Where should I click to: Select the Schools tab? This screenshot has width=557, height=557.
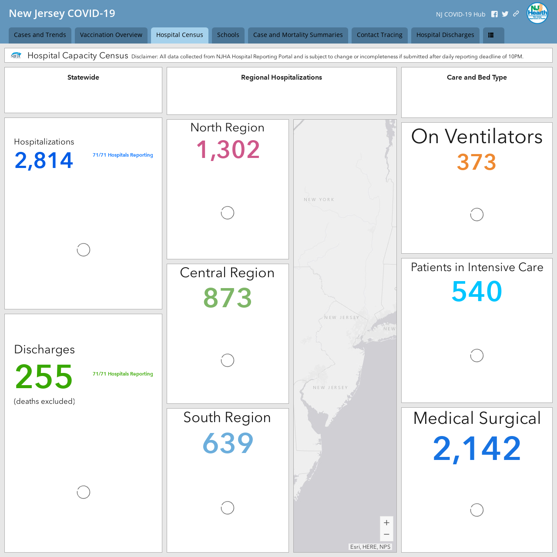[228, 35]
